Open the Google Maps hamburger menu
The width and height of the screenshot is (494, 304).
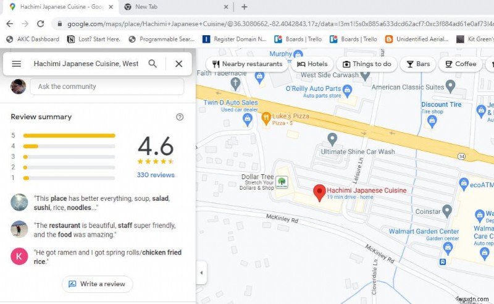(x=17, y=64)
